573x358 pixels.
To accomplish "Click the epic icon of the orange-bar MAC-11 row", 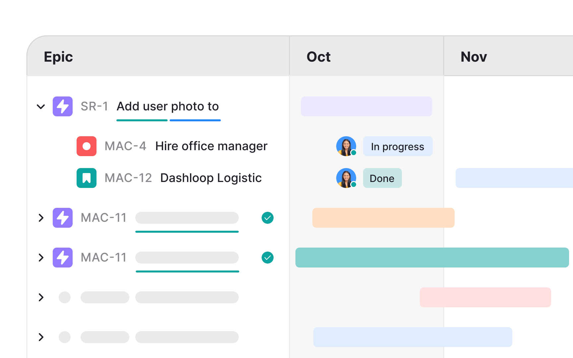I will 63,218.
